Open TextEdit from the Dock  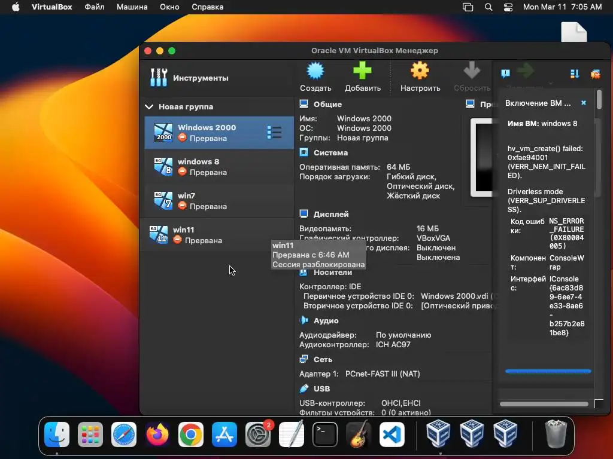[x=292, y=434]
